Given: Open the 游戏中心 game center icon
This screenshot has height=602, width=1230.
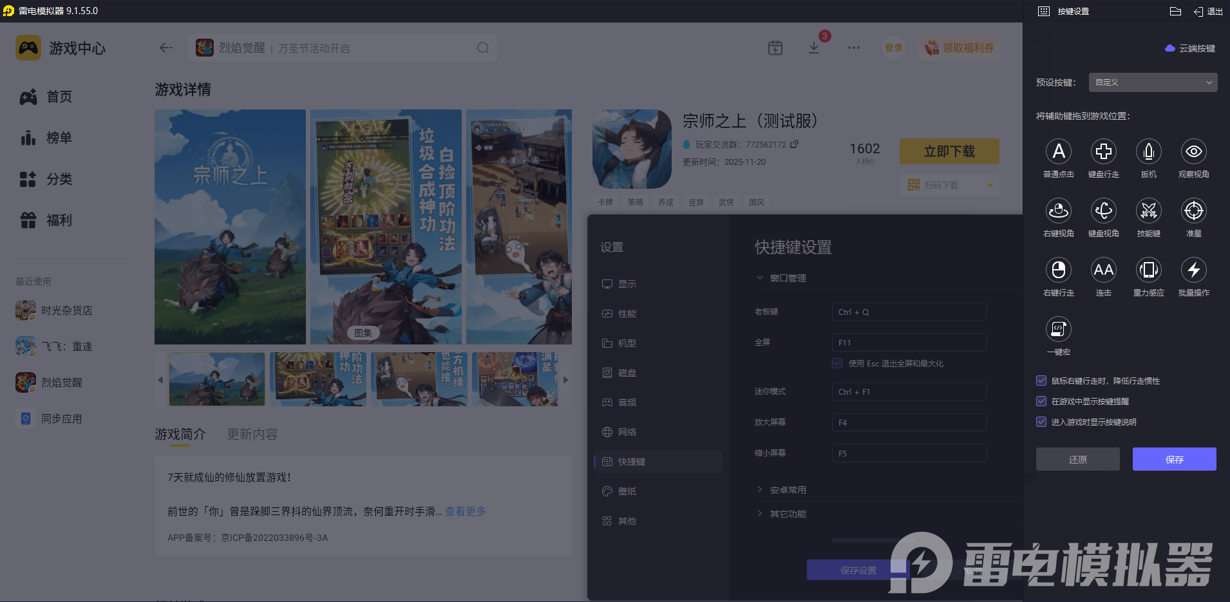Looking at the screenshot, I should coord(28,48).
